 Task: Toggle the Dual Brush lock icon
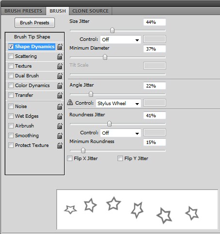point(60,76)
